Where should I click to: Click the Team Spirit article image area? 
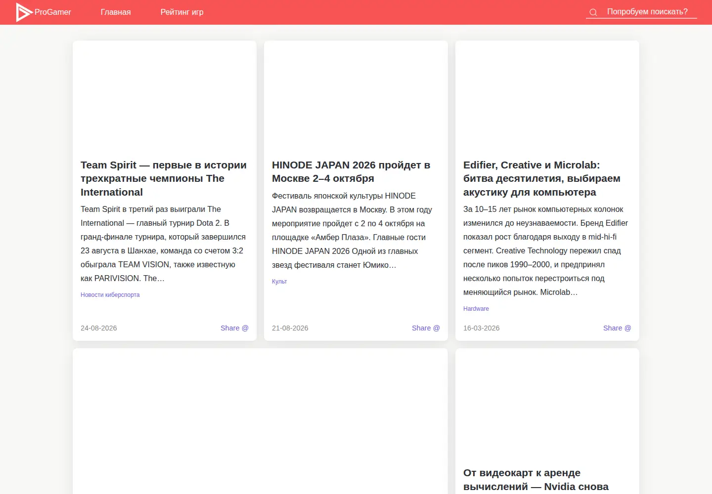(165, 96)
